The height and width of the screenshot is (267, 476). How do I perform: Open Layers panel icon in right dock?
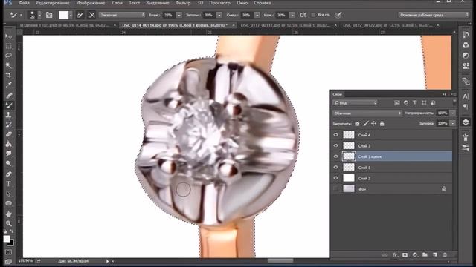pos(466,122)
